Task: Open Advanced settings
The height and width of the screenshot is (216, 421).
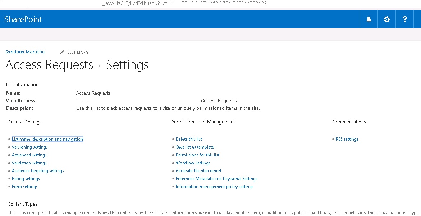Action: tap(29, 155)
